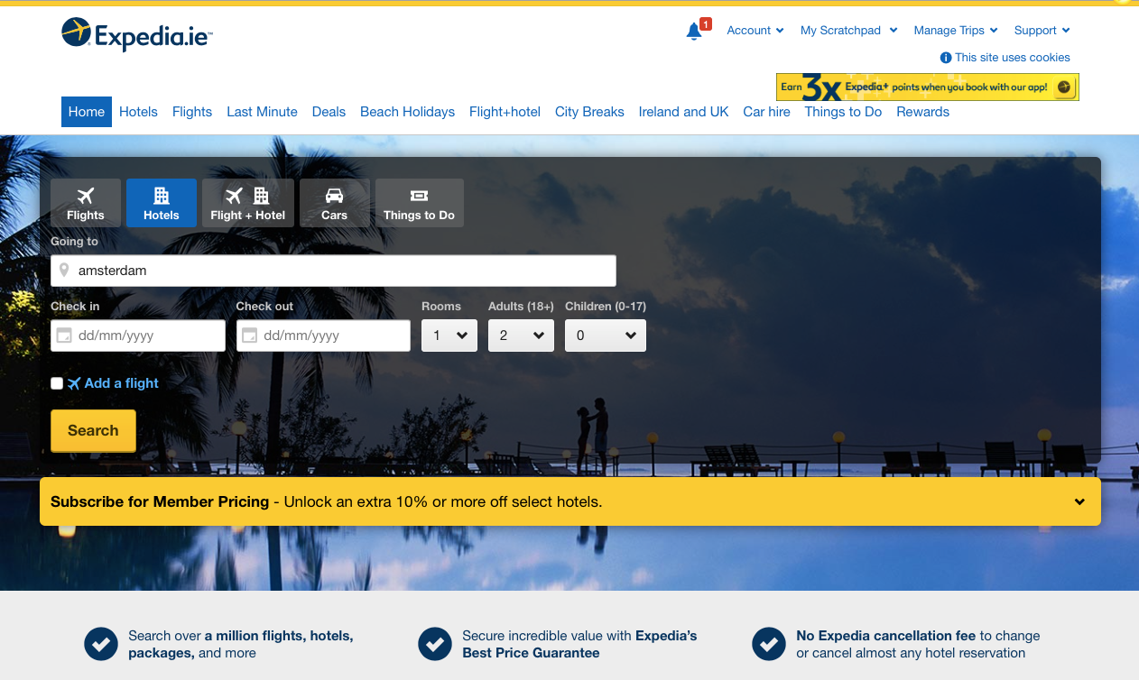This screenshot has height=680, width=1139.
Task: Open Deals in the navigation bar
Action: [x=329, y=112]
